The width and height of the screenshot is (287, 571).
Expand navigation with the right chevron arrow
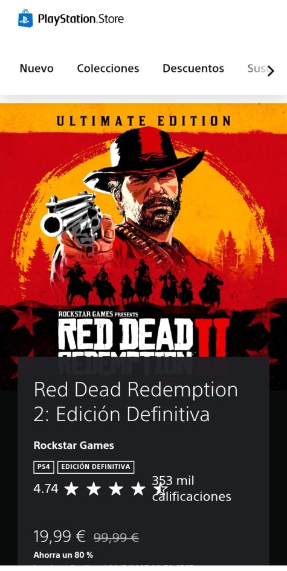point(271,71)
